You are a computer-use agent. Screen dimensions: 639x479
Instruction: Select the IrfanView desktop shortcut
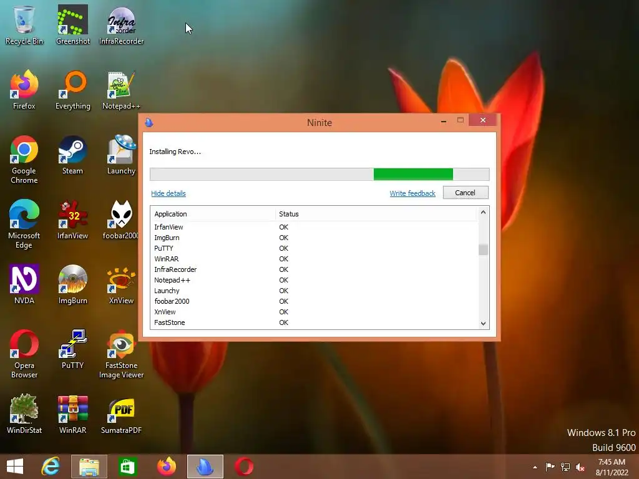[72, 220]
